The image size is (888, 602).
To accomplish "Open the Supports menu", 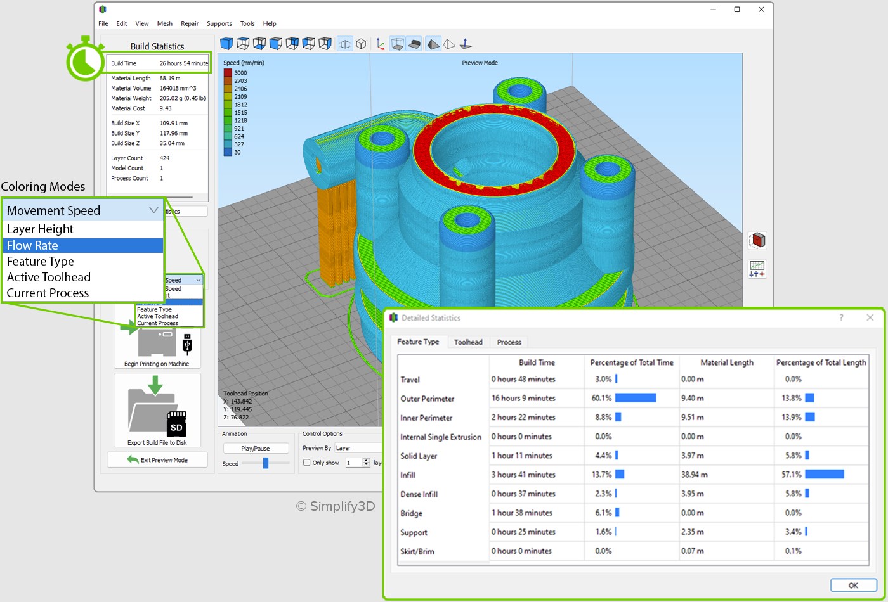I will [219, 23].
